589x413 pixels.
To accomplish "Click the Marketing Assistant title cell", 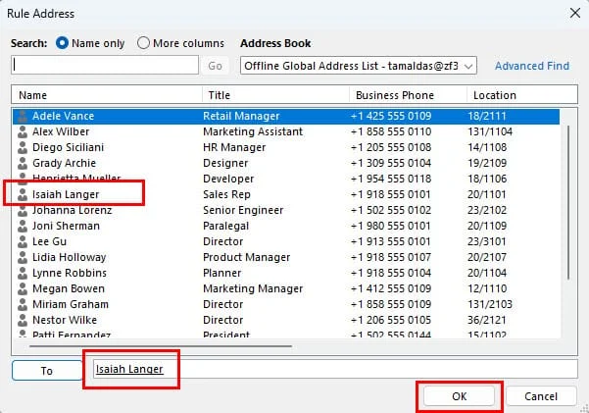I will [x=253, y=131].
